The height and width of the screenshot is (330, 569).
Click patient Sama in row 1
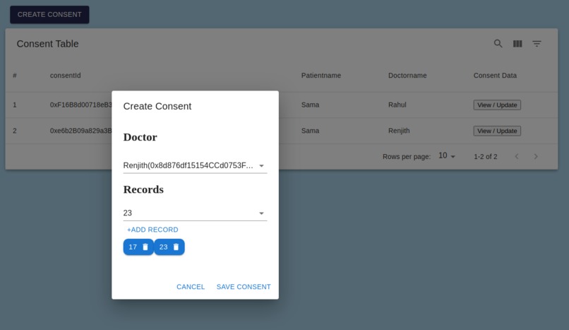coord(310,105)
